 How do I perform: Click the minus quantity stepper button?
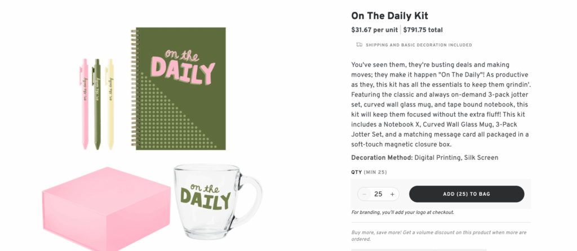pyautogui.click(x=365, y=194)
